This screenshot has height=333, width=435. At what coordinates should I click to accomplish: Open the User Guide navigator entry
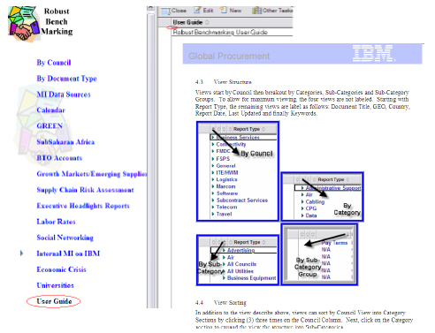[54, 301]
